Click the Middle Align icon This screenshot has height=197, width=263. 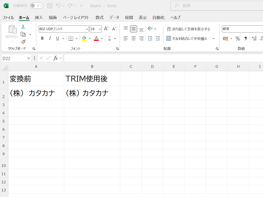coord(133,29)
